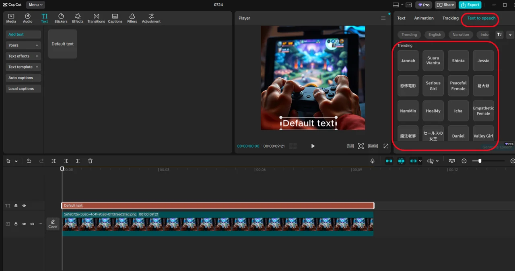Screen dimensions: 515x271
Task: Open the Menu dropdown
Action: click(35, 5)
